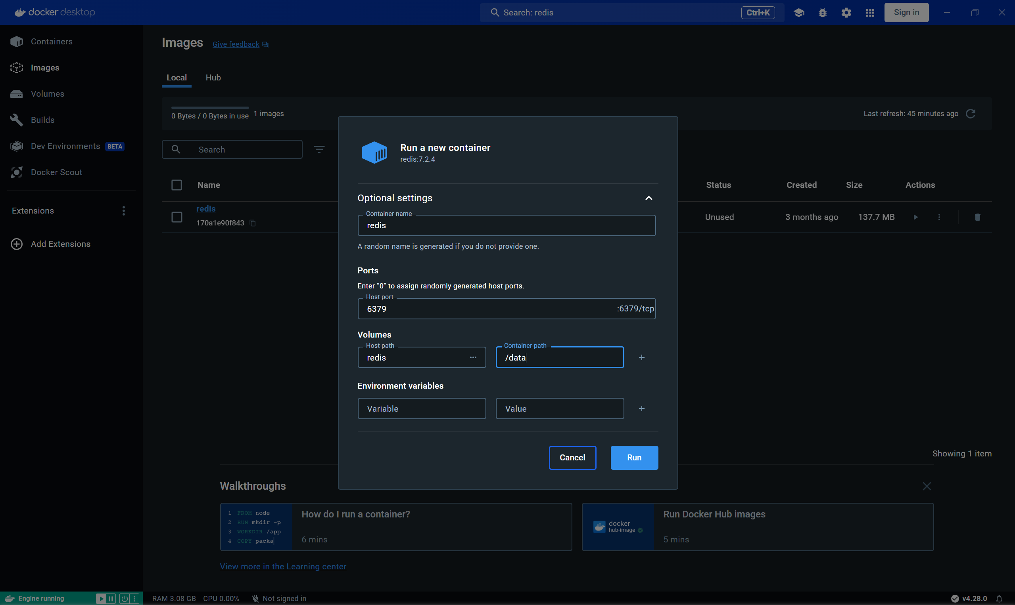
Task: Click the Host port field
Action: click(507, 309)
